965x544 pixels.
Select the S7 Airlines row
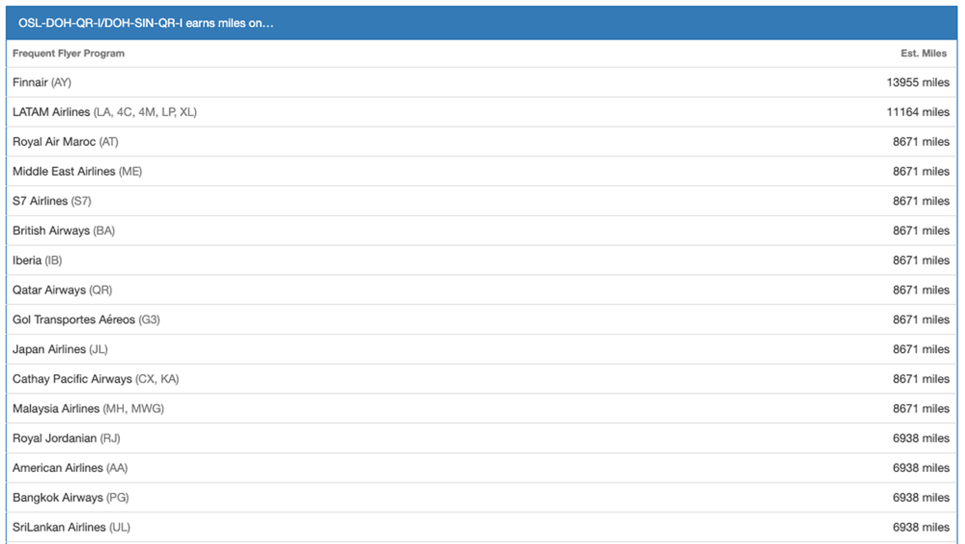[52, 201]
